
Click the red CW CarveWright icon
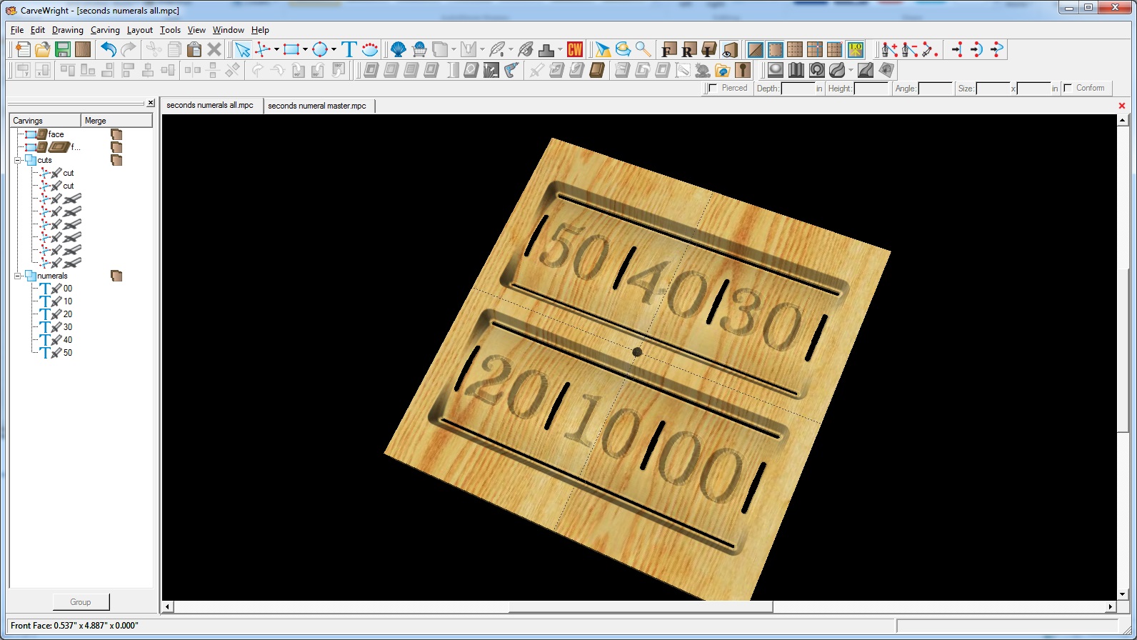click(575, 49)
